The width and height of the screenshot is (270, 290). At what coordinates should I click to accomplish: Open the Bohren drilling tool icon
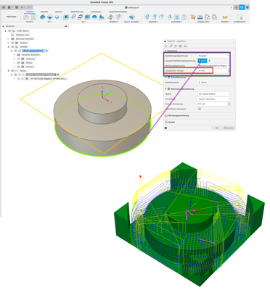[x=110, y=17]
